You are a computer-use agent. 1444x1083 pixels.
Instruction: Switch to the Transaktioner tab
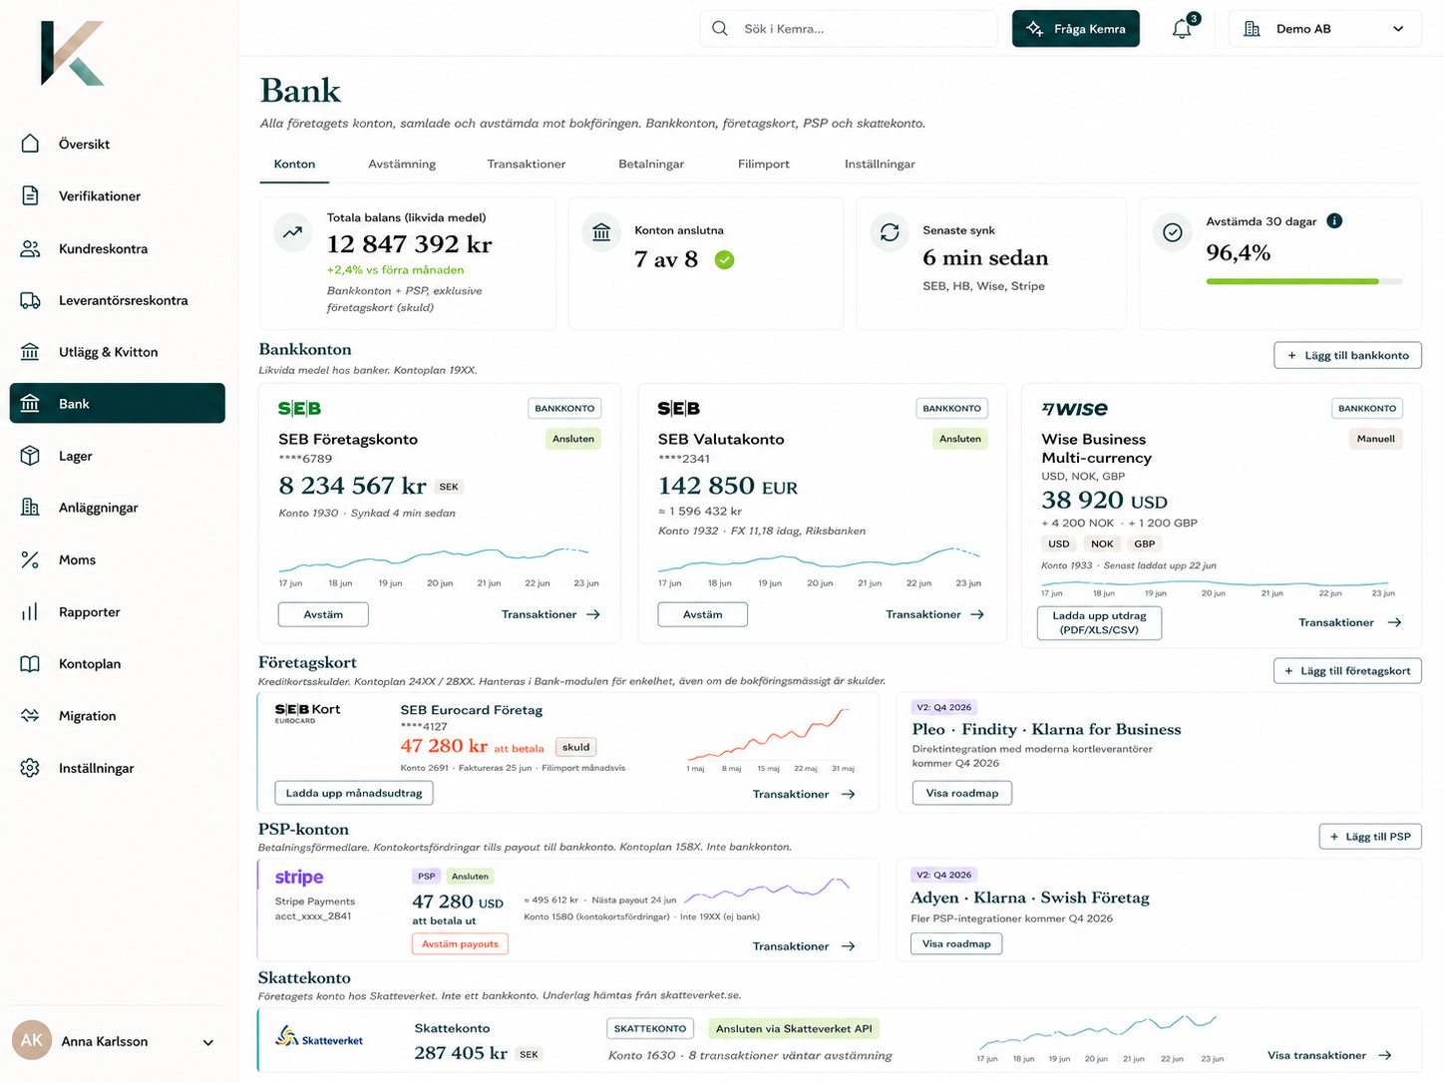[527, 164]
